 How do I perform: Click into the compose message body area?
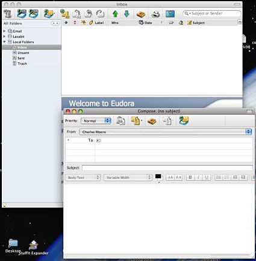158,219
